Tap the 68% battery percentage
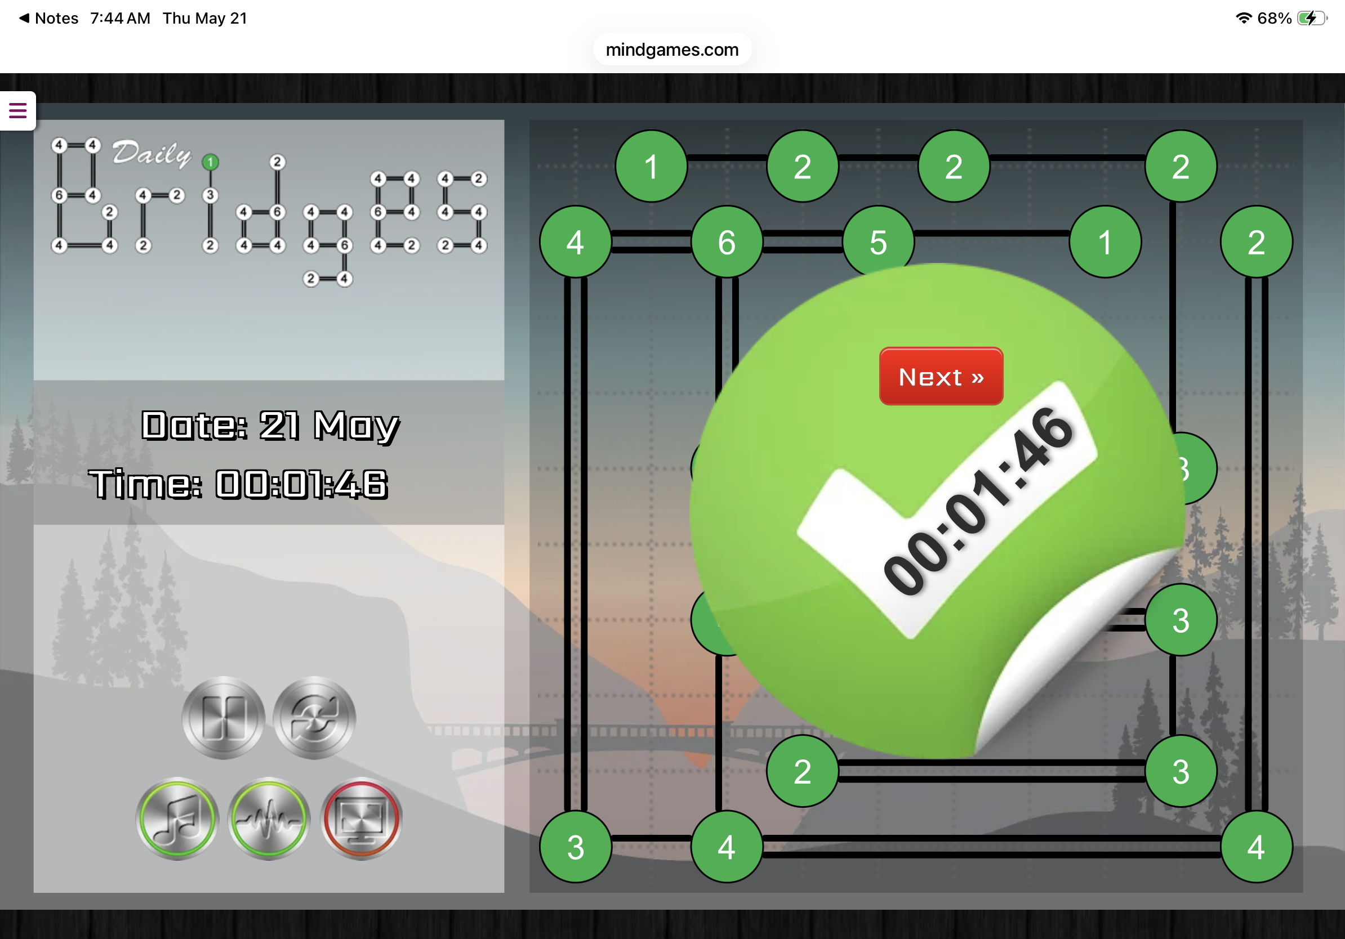The height and width of the screenshot is (939, 1345). tap(1274, 18)
